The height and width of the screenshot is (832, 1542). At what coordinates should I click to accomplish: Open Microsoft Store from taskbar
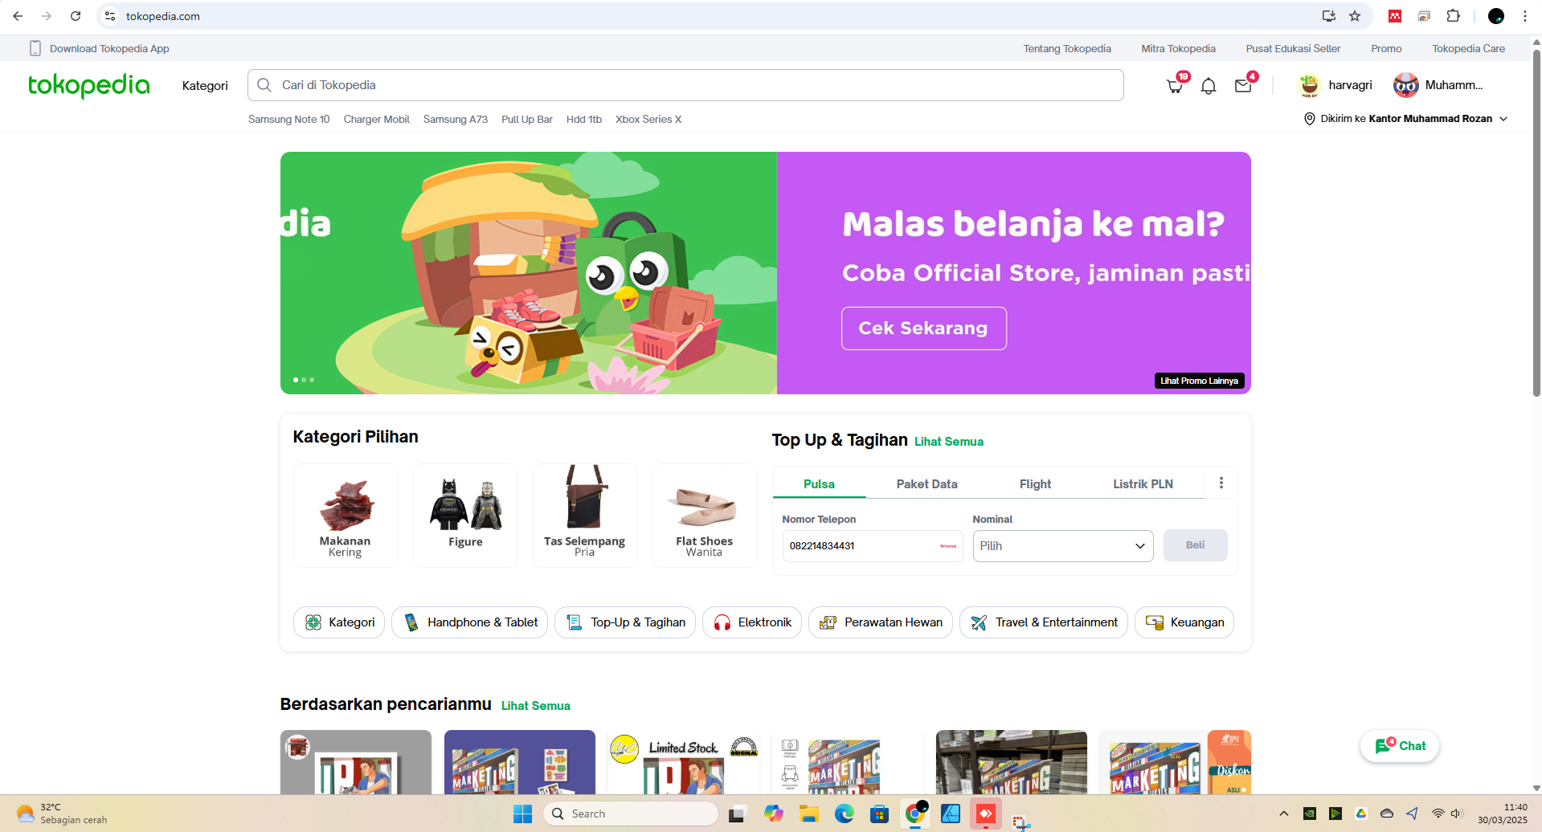[x=880, y=814]
